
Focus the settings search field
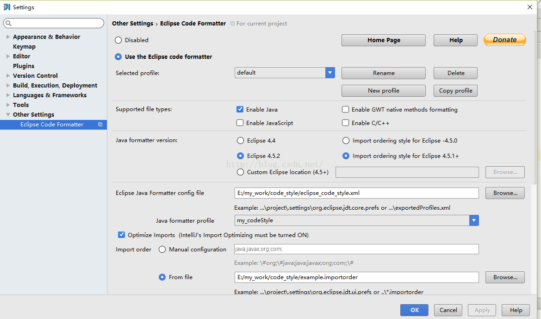[x=54, y=23]
